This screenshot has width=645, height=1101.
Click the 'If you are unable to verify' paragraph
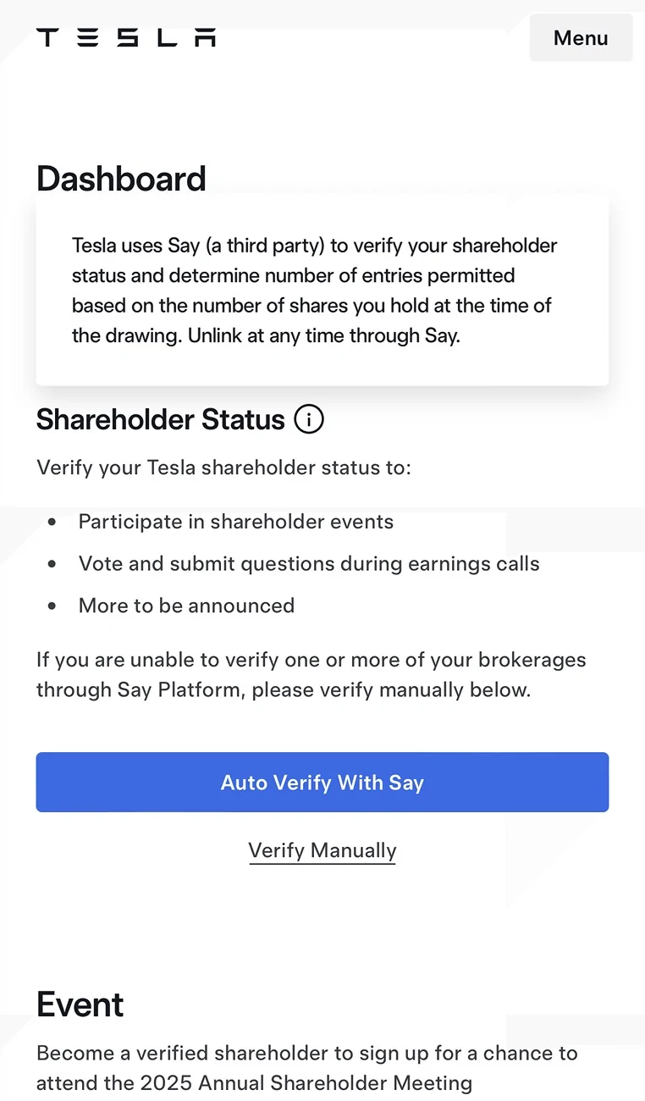(311, 675)
